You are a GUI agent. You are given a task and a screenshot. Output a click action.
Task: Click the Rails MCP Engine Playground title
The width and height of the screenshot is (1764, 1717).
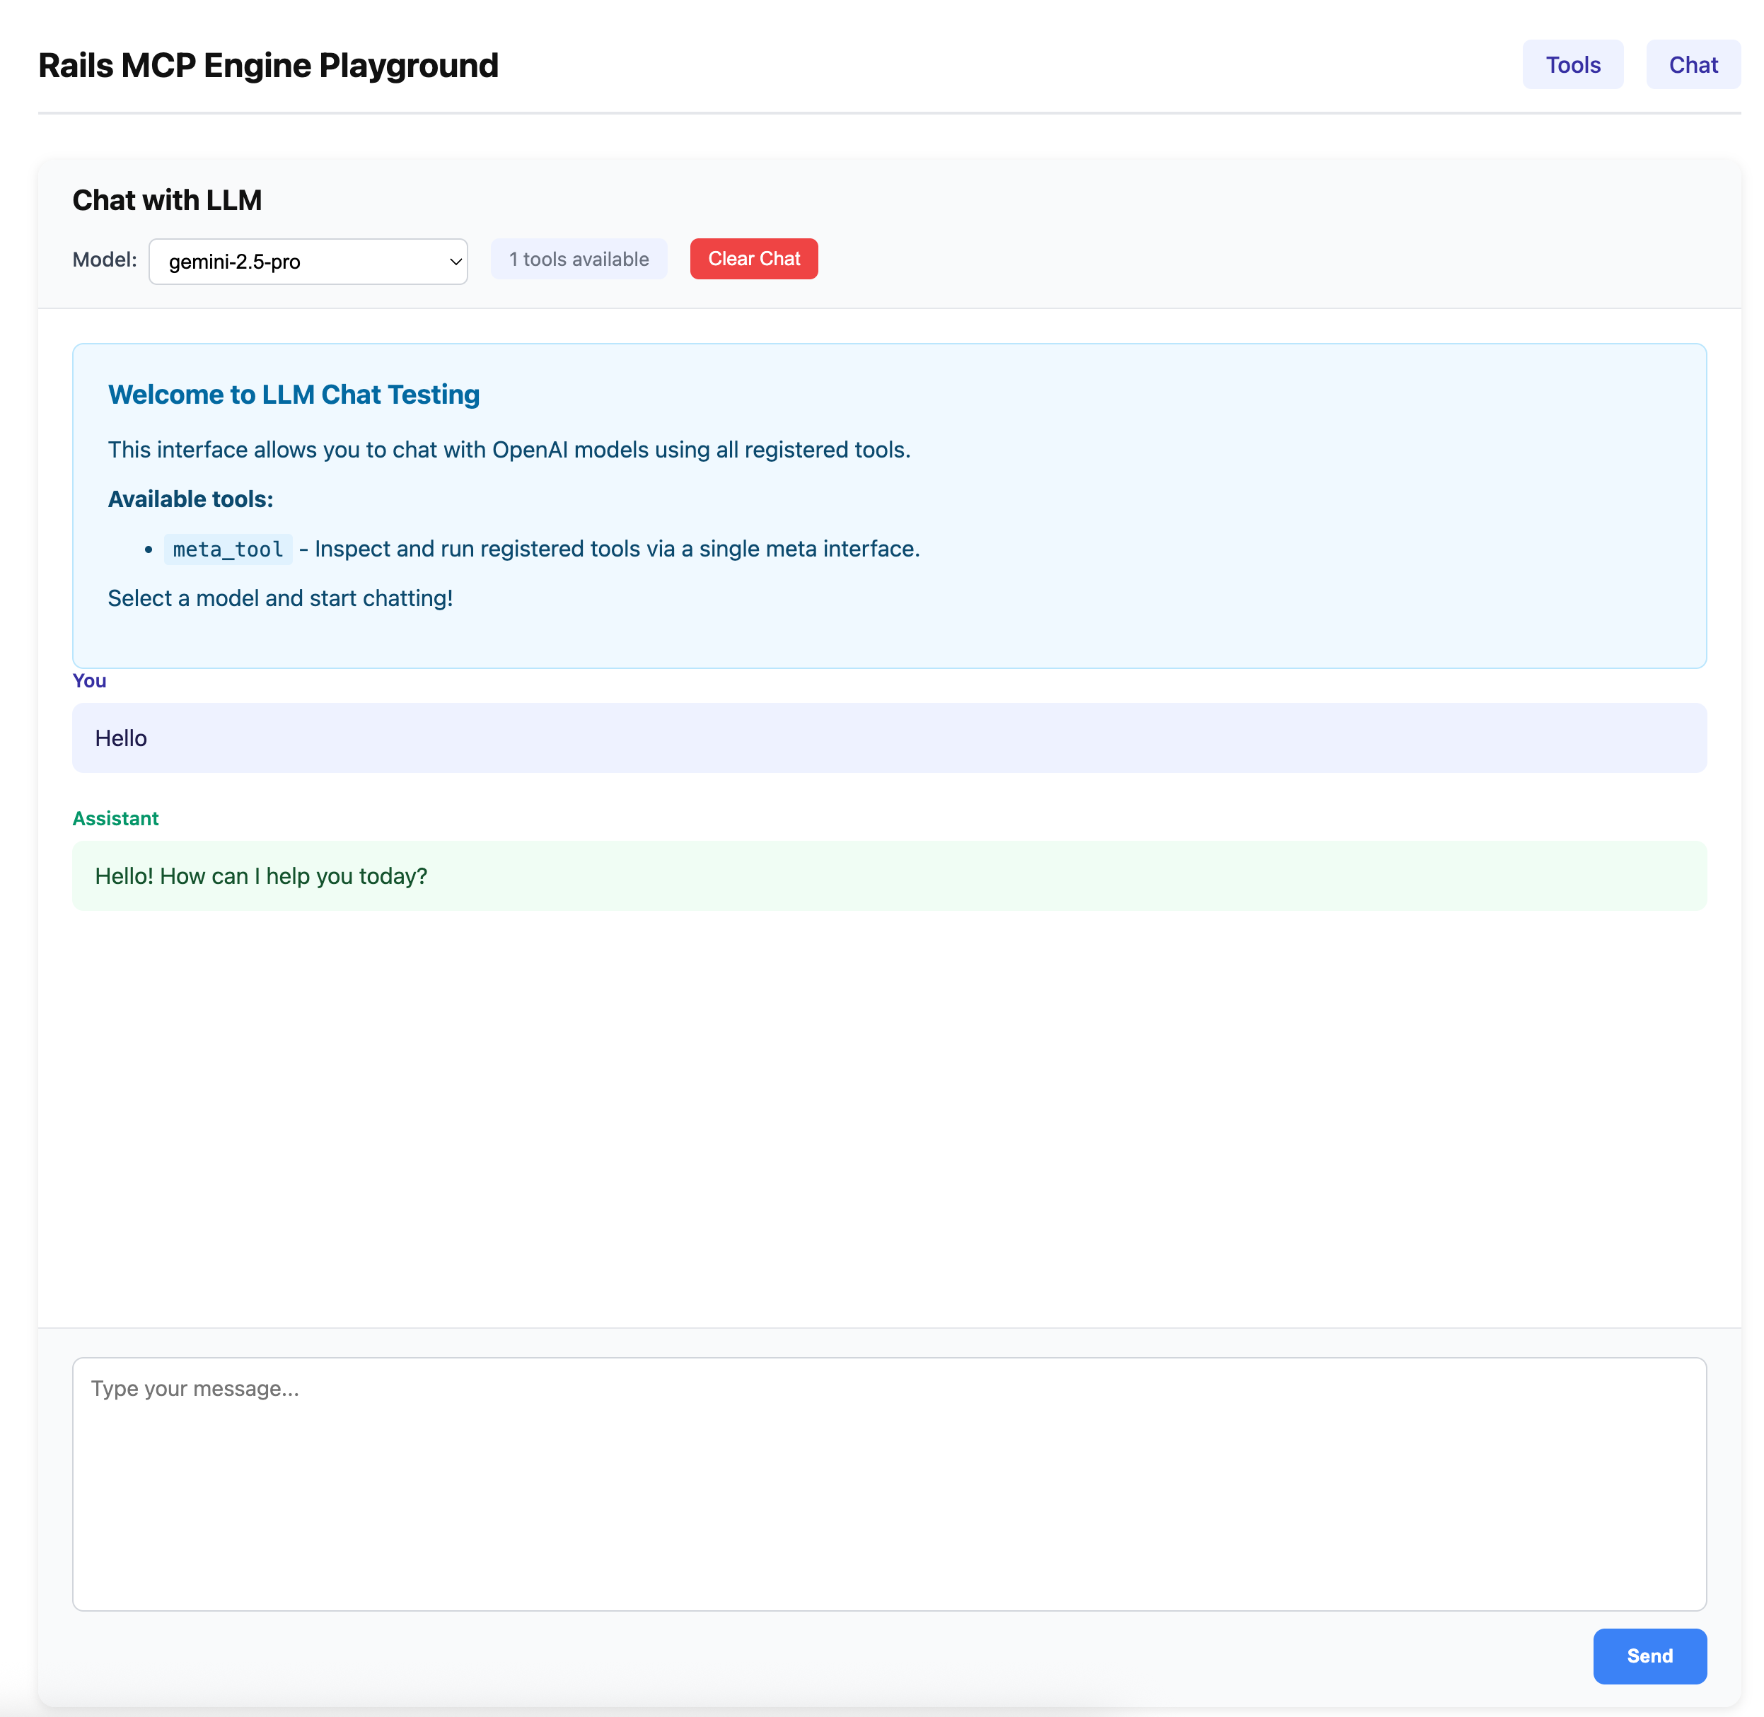click(x=268, y=66)
